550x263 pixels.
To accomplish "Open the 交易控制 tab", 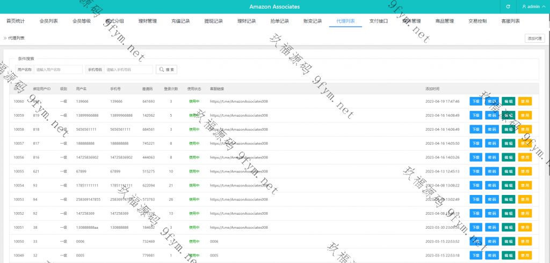I will pyautogui.click(x=477, y=21).
